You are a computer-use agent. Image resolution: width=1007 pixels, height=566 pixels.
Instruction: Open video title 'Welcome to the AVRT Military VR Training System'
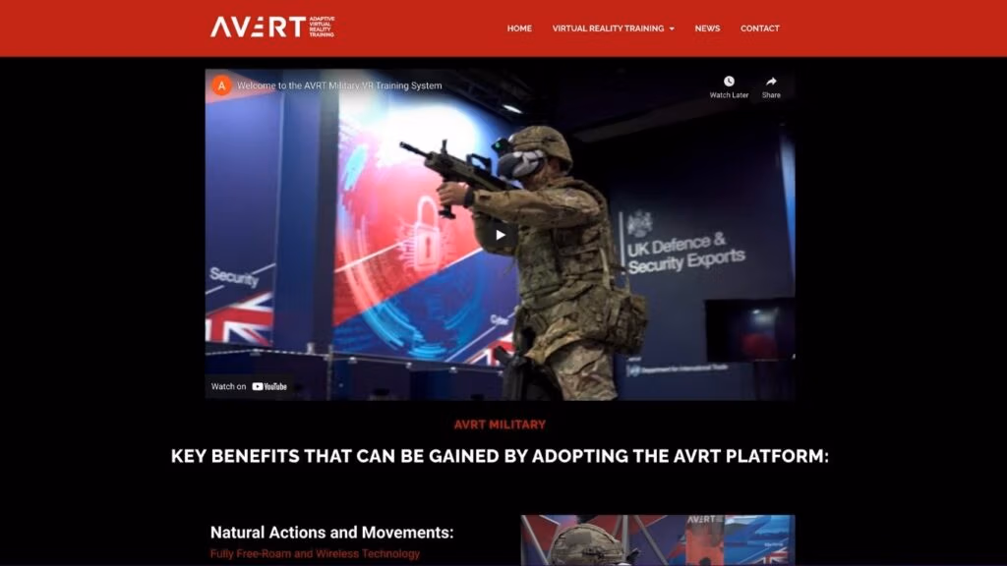[339, 85]
